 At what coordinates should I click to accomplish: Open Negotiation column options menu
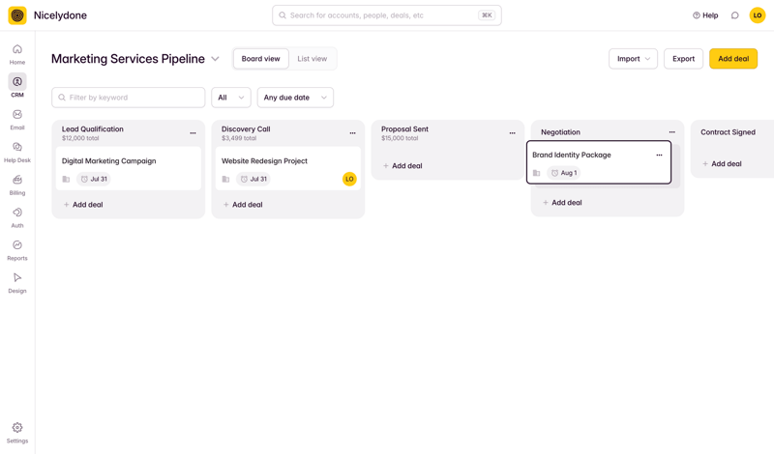click(671, 132)
